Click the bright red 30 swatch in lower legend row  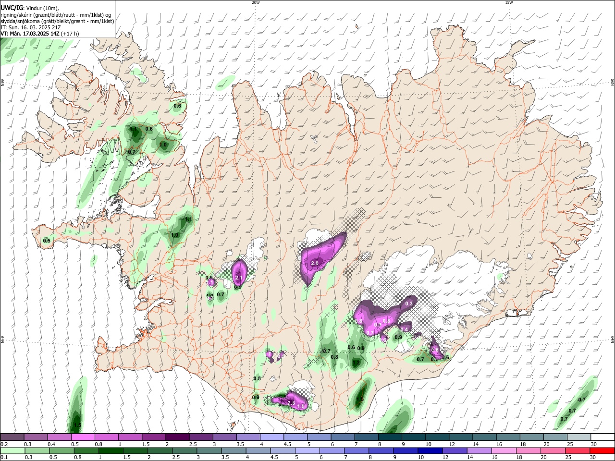(602, 450)
